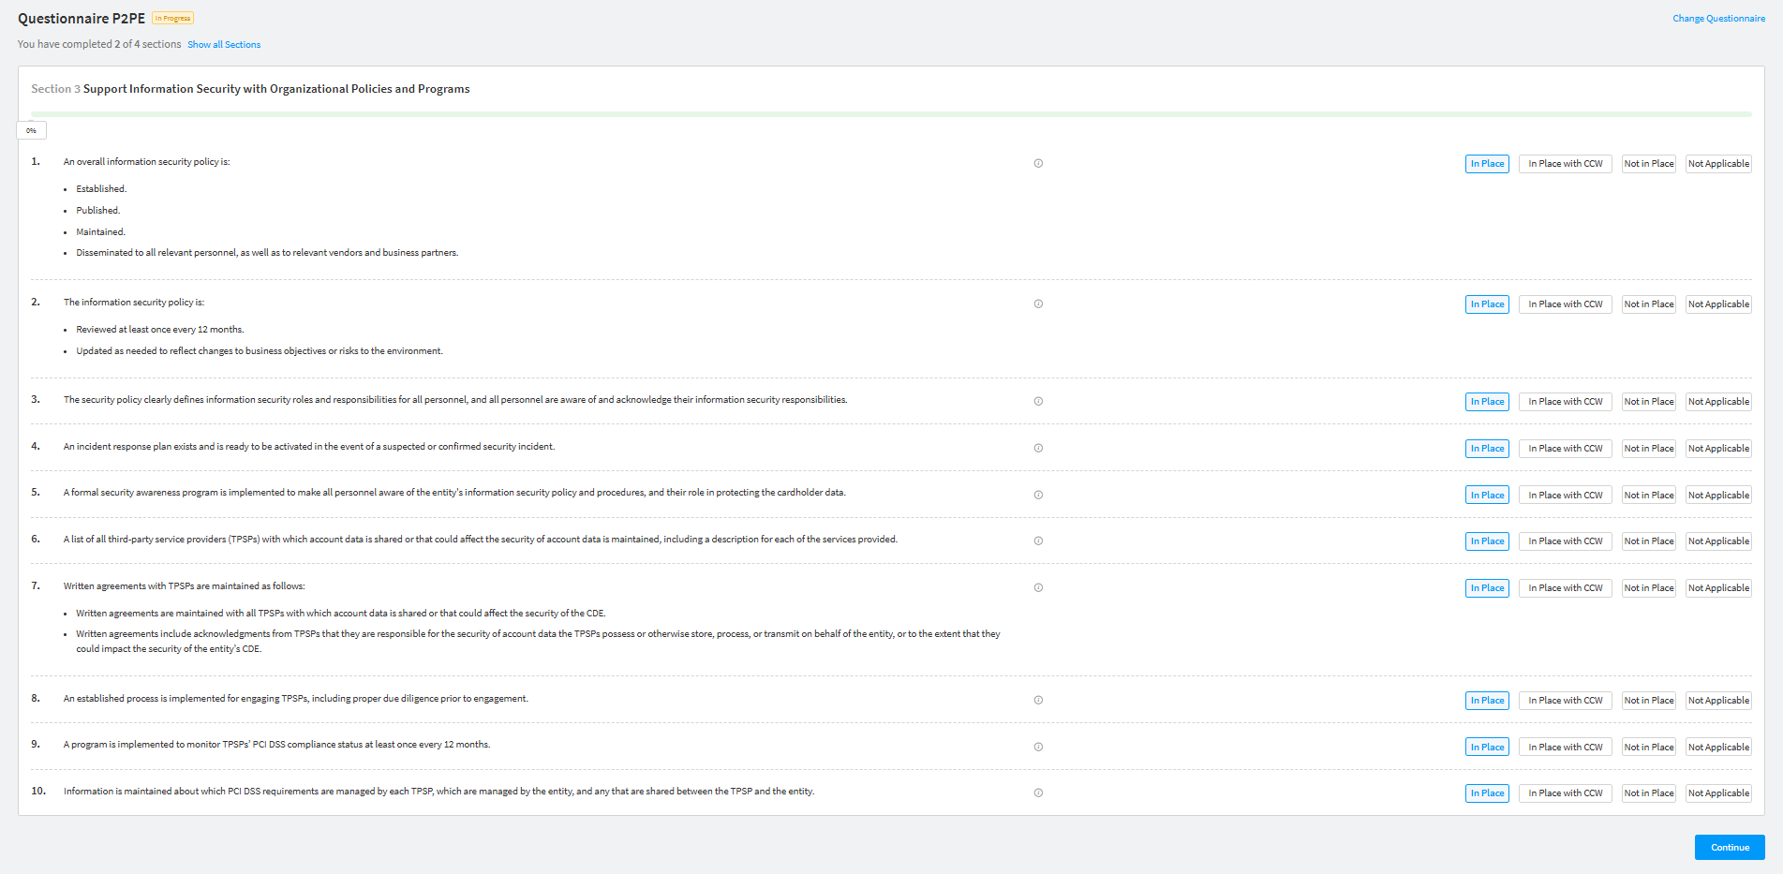Select 'In Place with CCW' for question 9

click(1565, 748)
